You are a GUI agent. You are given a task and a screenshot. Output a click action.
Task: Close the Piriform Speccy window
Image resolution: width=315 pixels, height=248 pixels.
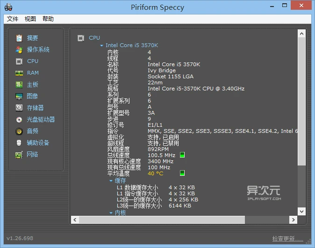pos(301,6)
